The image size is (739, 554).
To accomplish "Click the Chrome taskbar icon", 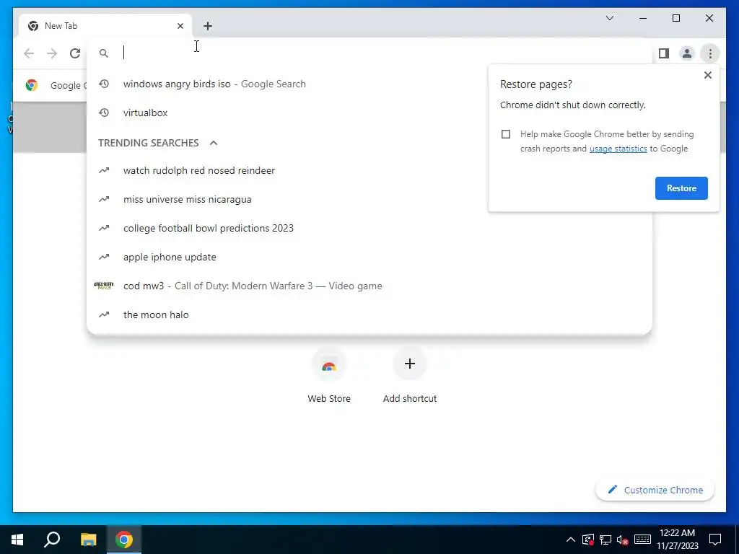I will (124, 540).
